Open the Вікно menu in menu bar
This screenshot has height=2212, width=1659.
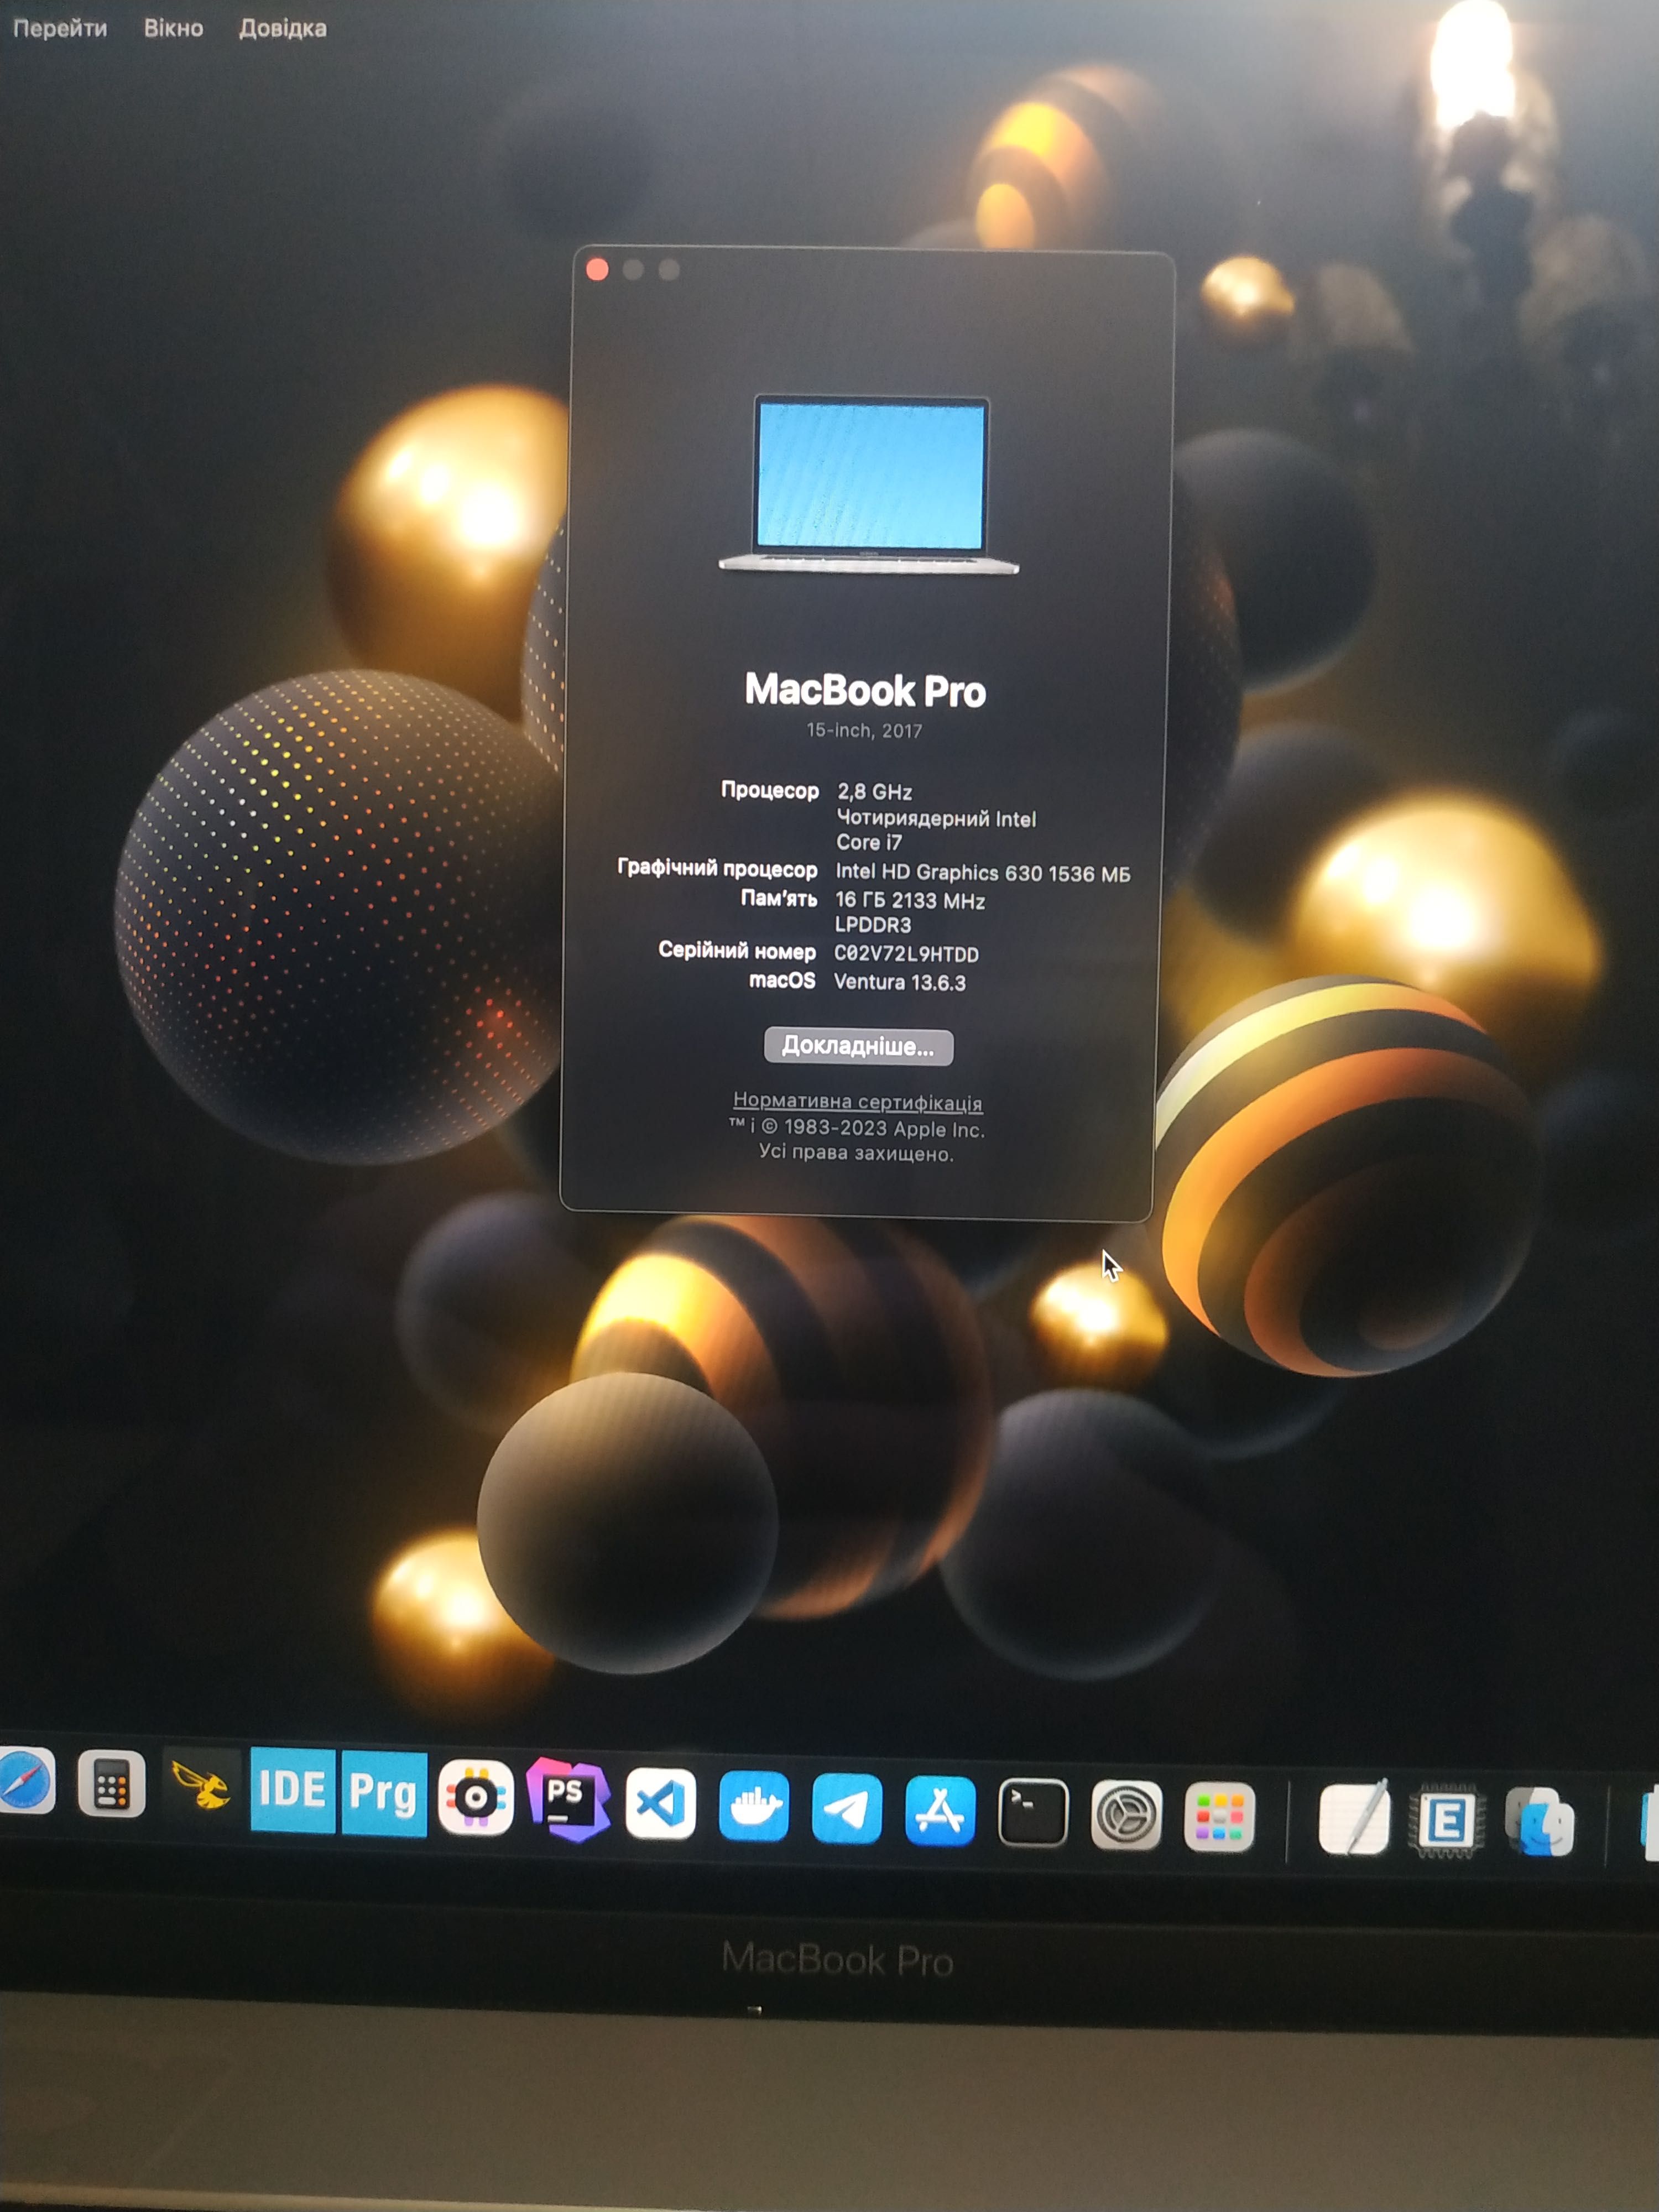(173, 28)
